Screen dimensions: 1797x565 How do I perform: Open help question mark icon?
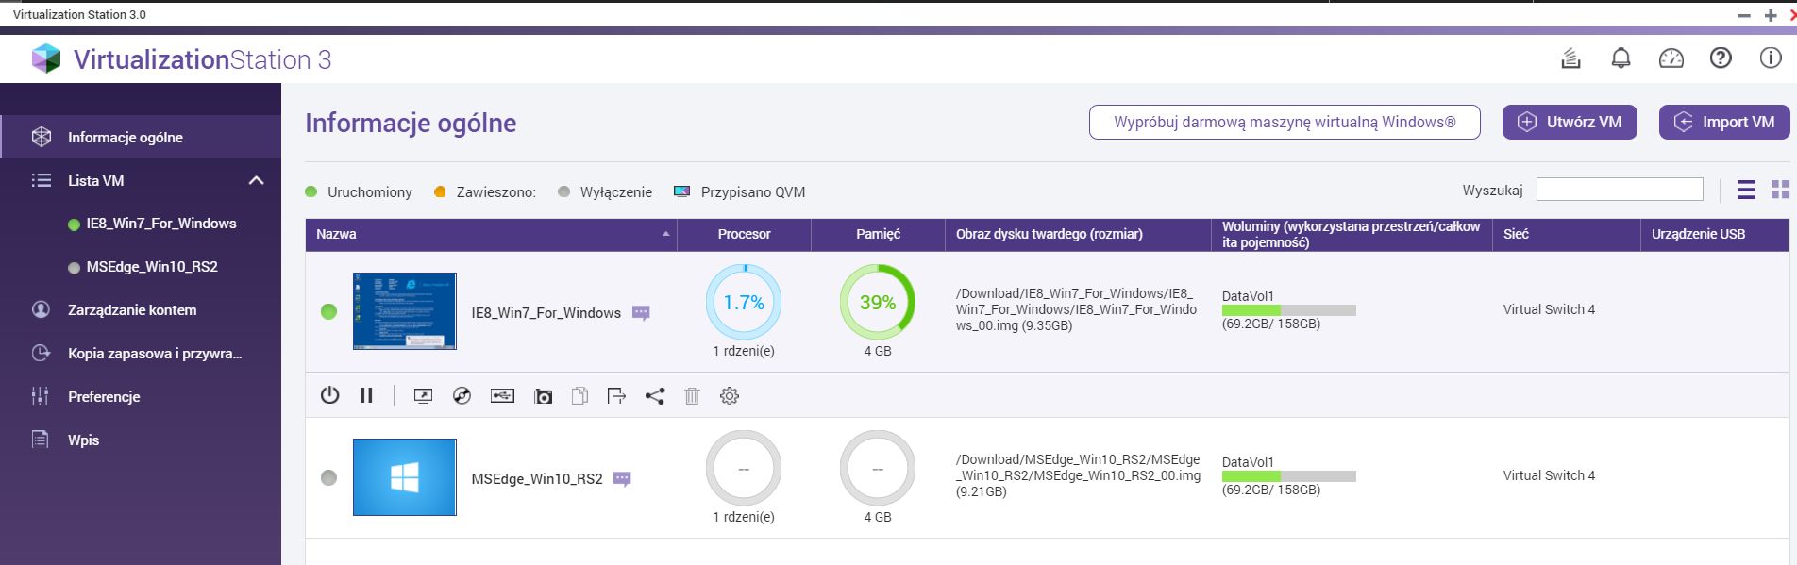coord(1721,58)
